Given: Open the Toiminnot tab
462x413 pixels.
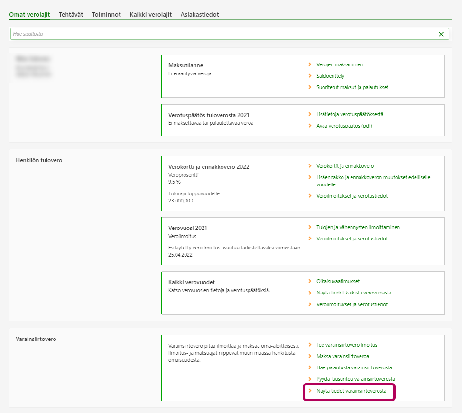Looking at the screenshot, I should click(x=106, y=14).
